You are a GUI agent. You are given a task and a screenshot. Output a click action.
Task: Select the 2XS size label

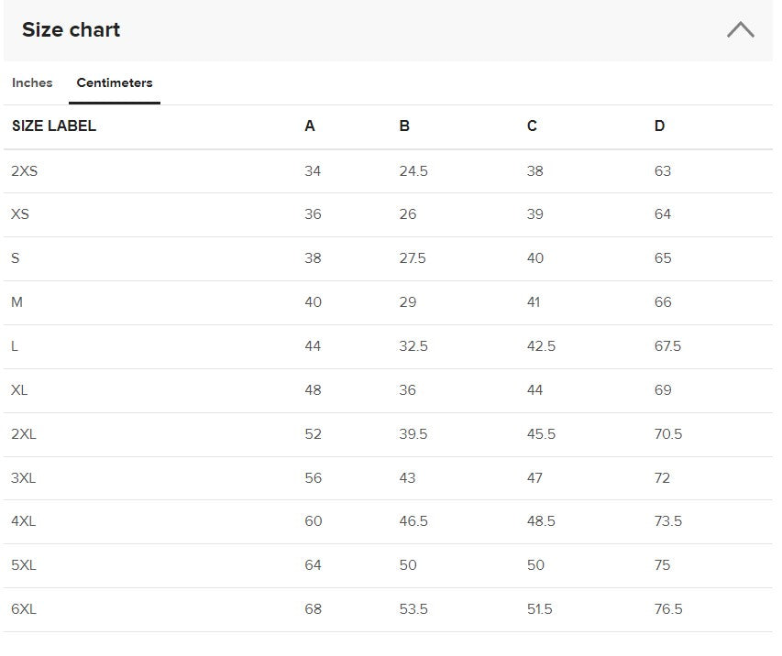pyautogui.click(x=25, y=171)
